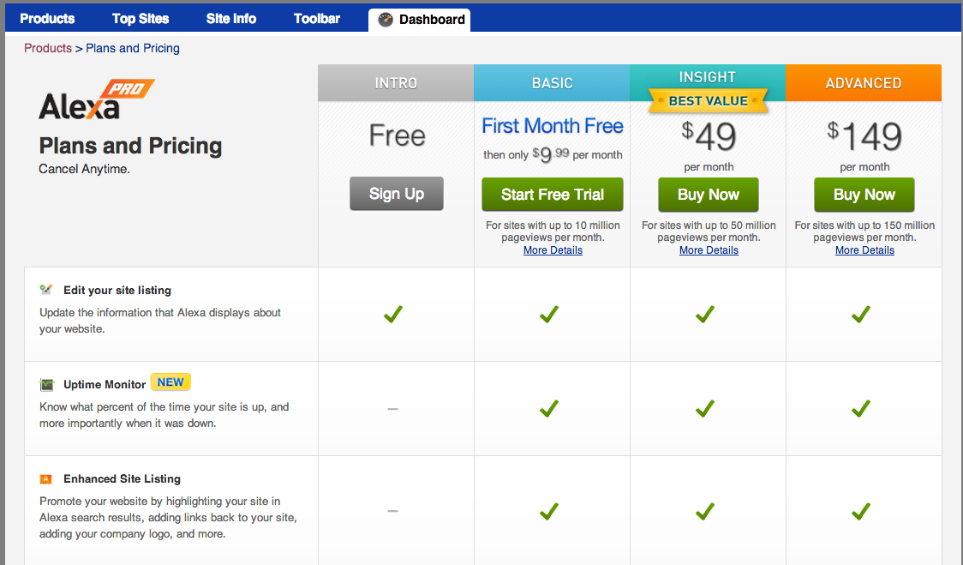Go to Site Info in navigation
963x565 pixels.
[x=231, y=19]
